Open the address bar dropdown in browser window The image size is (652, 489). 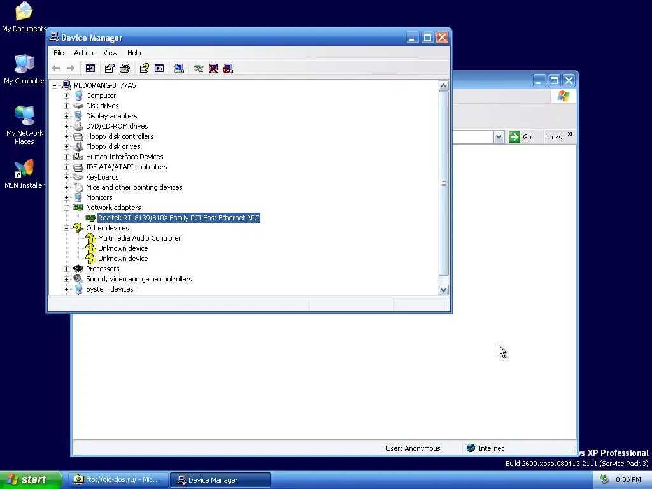499,137
